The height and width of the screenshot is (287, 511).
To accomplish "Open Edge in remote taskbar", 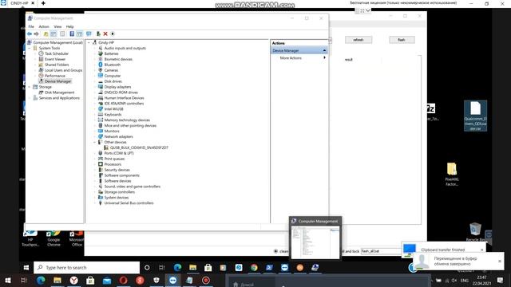I will (177, 268).
